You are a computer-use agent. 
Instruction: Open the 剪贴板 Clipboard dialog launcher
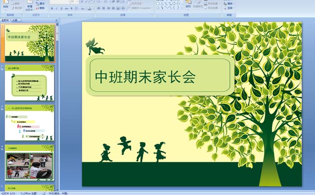(22, 15)
